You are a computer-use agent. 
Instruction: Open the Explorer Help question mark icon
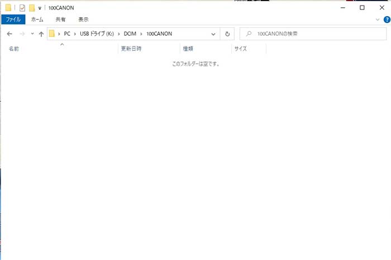click(x=387, y=20)
